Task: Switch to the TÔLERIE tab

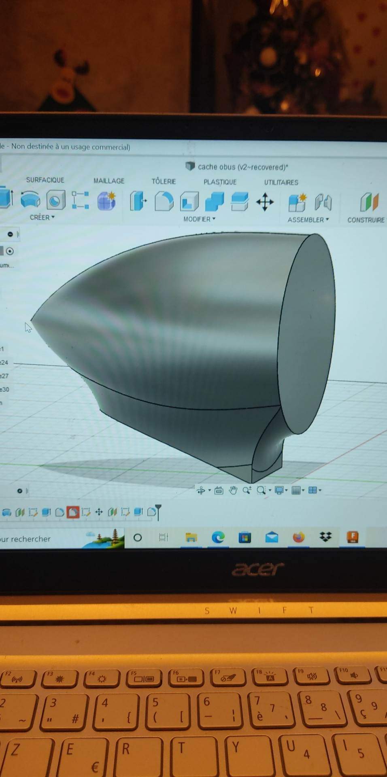Action: (164, 181)
